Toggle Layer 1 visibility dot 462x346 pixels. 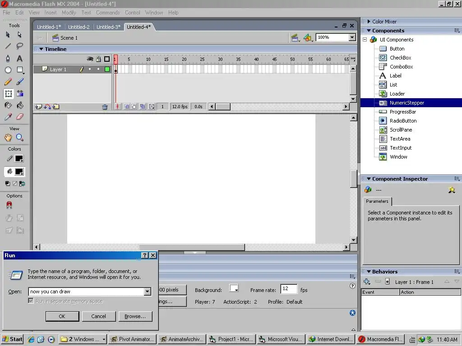point(90,69)
